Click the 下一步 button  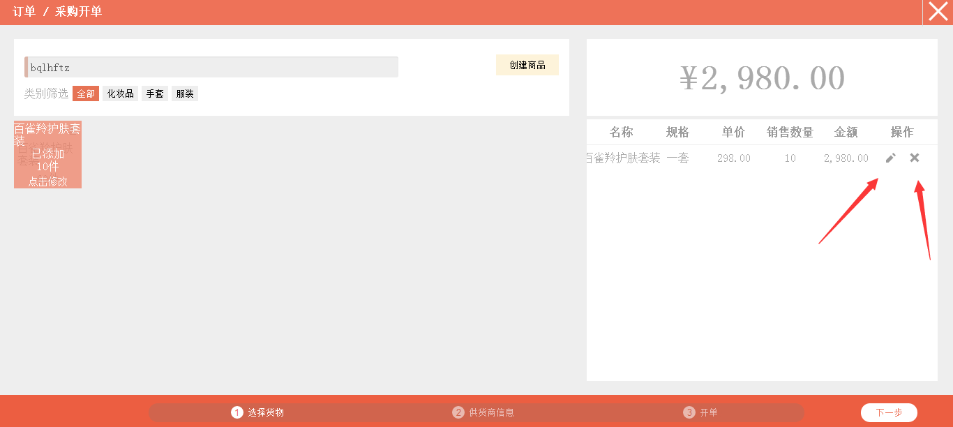(889, 412)
